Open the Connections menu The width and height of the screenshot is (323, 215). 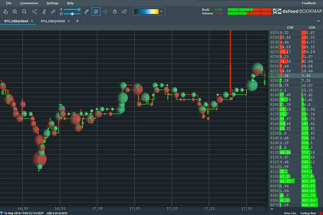click(x=29, y=3)
